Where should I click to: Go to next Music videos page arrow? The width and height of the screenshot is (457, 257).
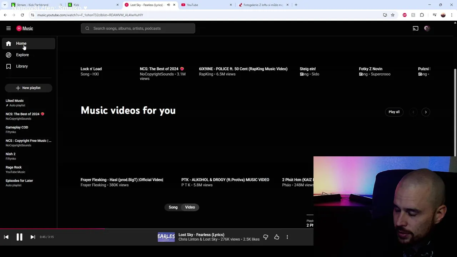click(x=426, y=112)
